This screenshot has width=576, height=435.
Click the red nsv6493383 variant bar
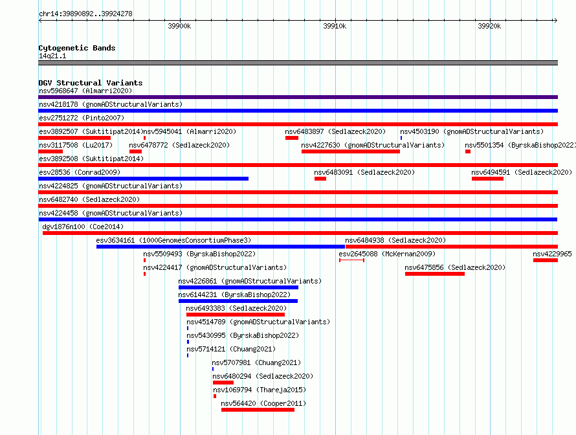click(236, 315)
